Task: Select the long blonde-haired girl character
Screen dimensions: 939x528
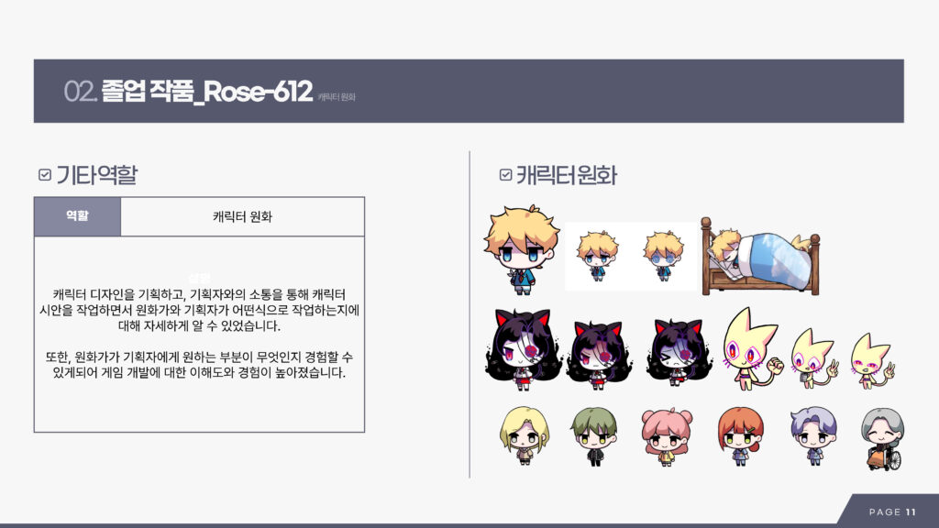Action: click(524, 435)
